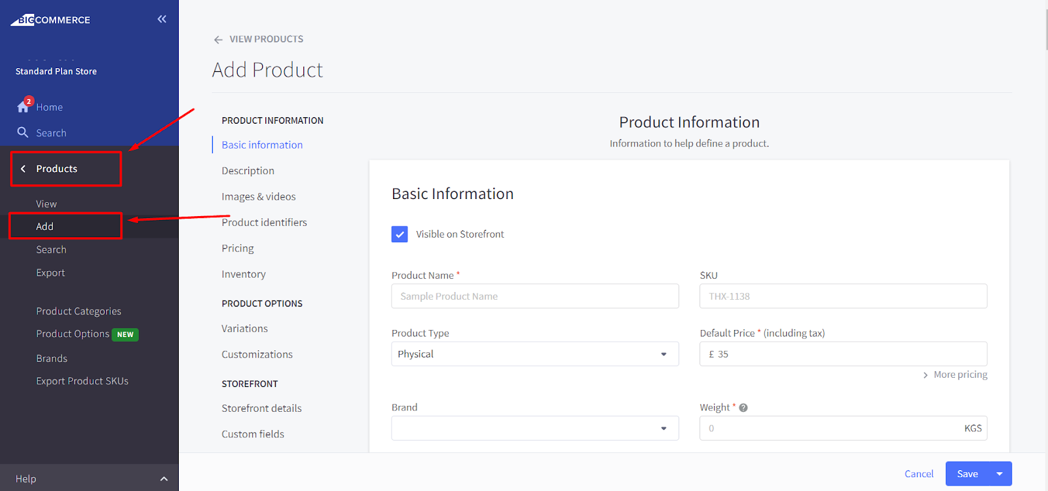Click the magnifying glass Search icon
The image size is (1048, 491).
pos(23,132)
